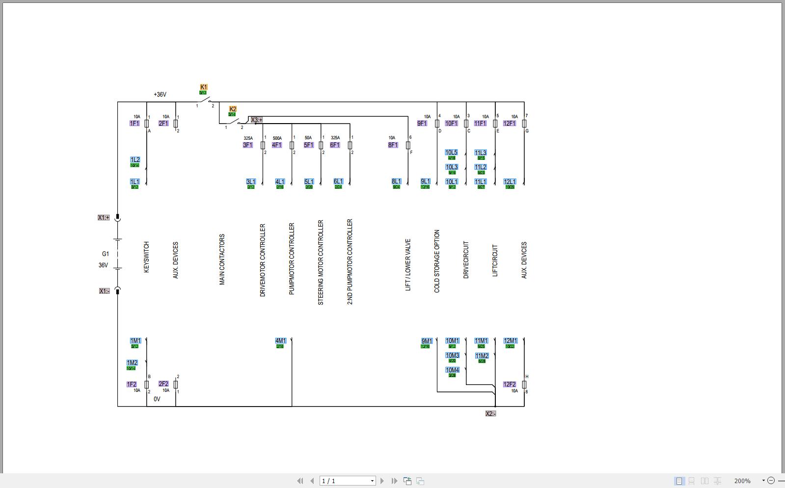Click the 11M2 reference label
785x488 pixels.
(x=482, y=356)
